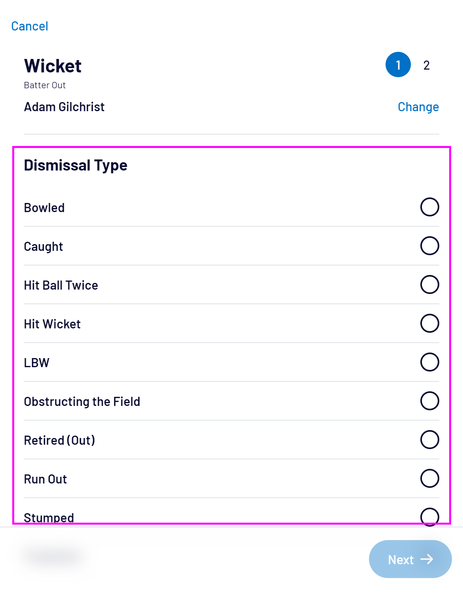Click the Bowled label text
The image size is (463, 601).
click(x=44, y=208)
